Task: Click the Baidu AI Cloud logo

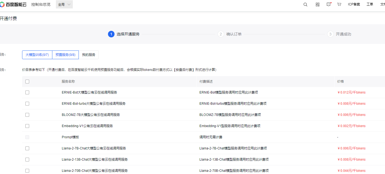Action: (x=13, y=4)
